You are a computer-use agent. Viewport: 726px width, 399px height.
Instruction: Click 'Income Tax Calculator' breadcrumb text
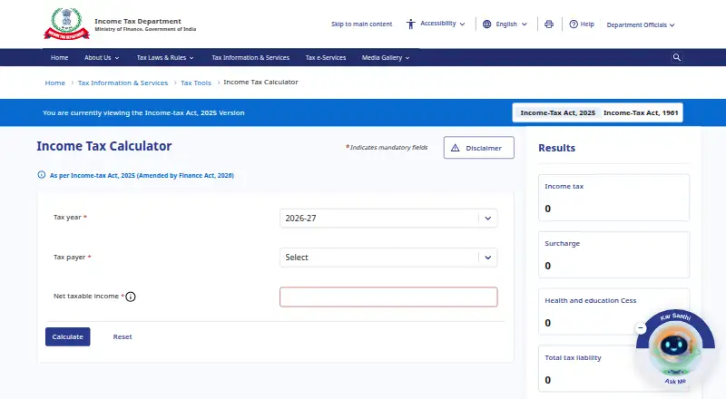(x=260, y=82)
